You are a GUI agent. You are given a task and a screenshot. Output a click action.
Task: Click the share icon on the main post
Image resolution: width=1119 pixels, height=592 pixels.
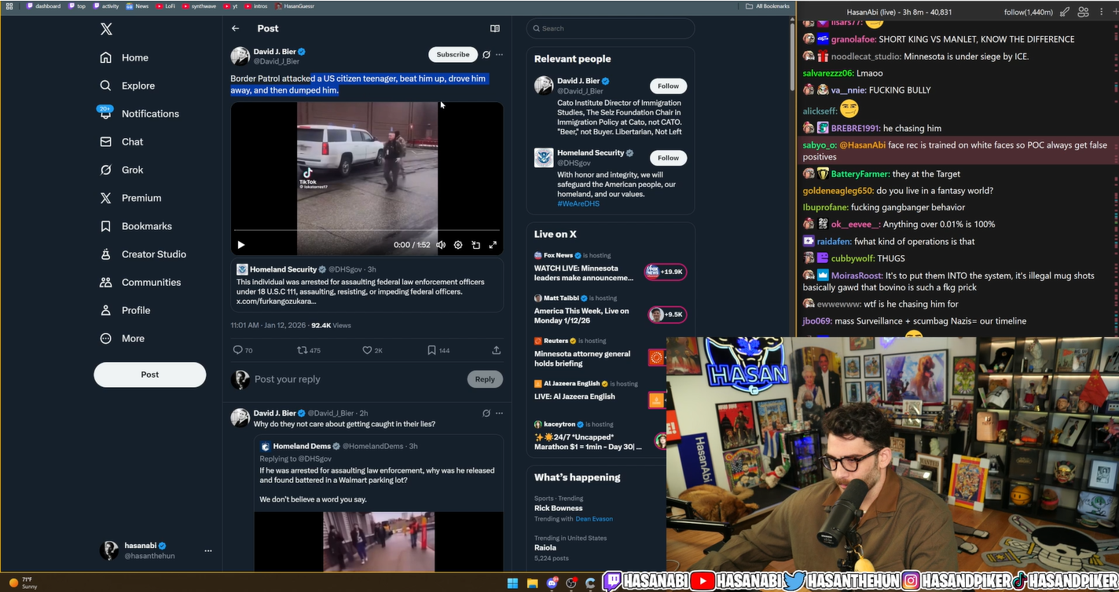[x=496, y=350]
